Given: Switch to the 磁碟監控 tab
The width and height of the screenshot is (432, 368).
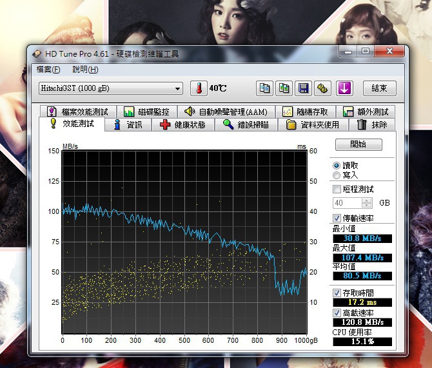Looking at the screenshot, I should (147, 111).
